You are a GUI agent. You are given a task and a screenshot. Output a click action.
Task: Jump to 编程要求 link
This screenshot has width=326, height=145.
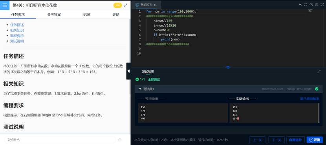(17, 36)
